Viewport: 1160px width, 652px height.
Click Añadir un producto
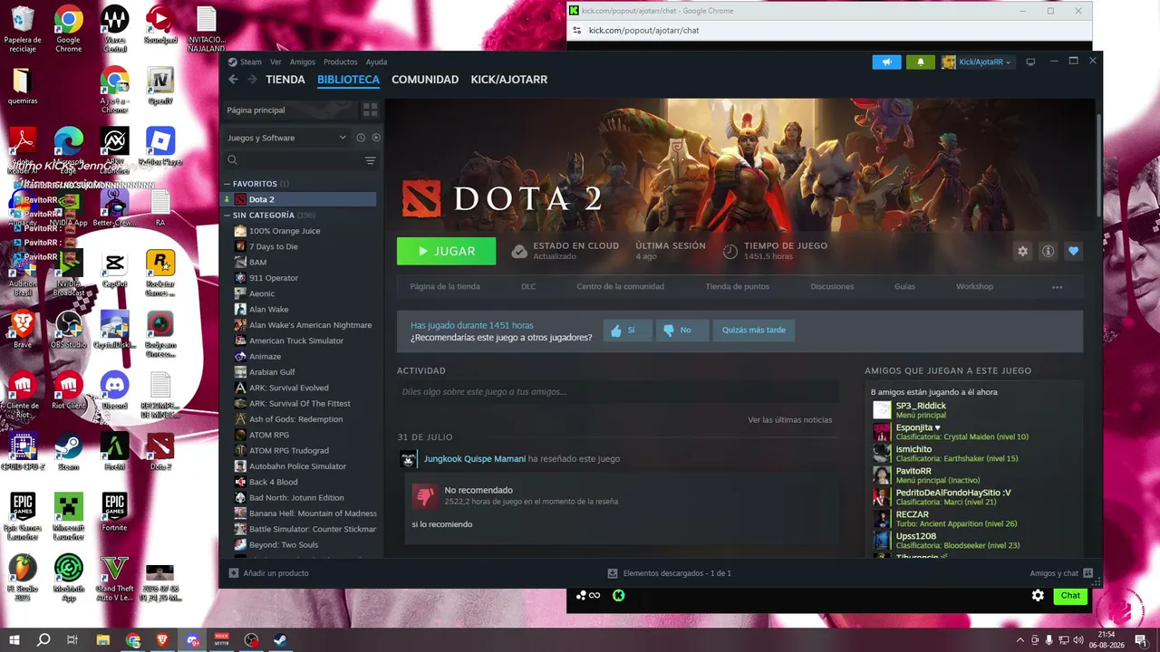(x=269, y=573)
